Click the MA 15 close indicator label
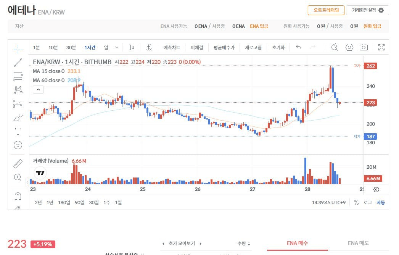The width and height of the screenshot is (399, 255). click(x=48, y=71)
